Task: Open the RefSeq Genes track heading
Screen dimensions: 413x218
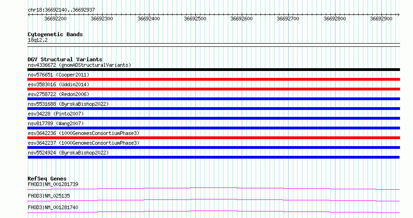Action: tap(47, 179)
